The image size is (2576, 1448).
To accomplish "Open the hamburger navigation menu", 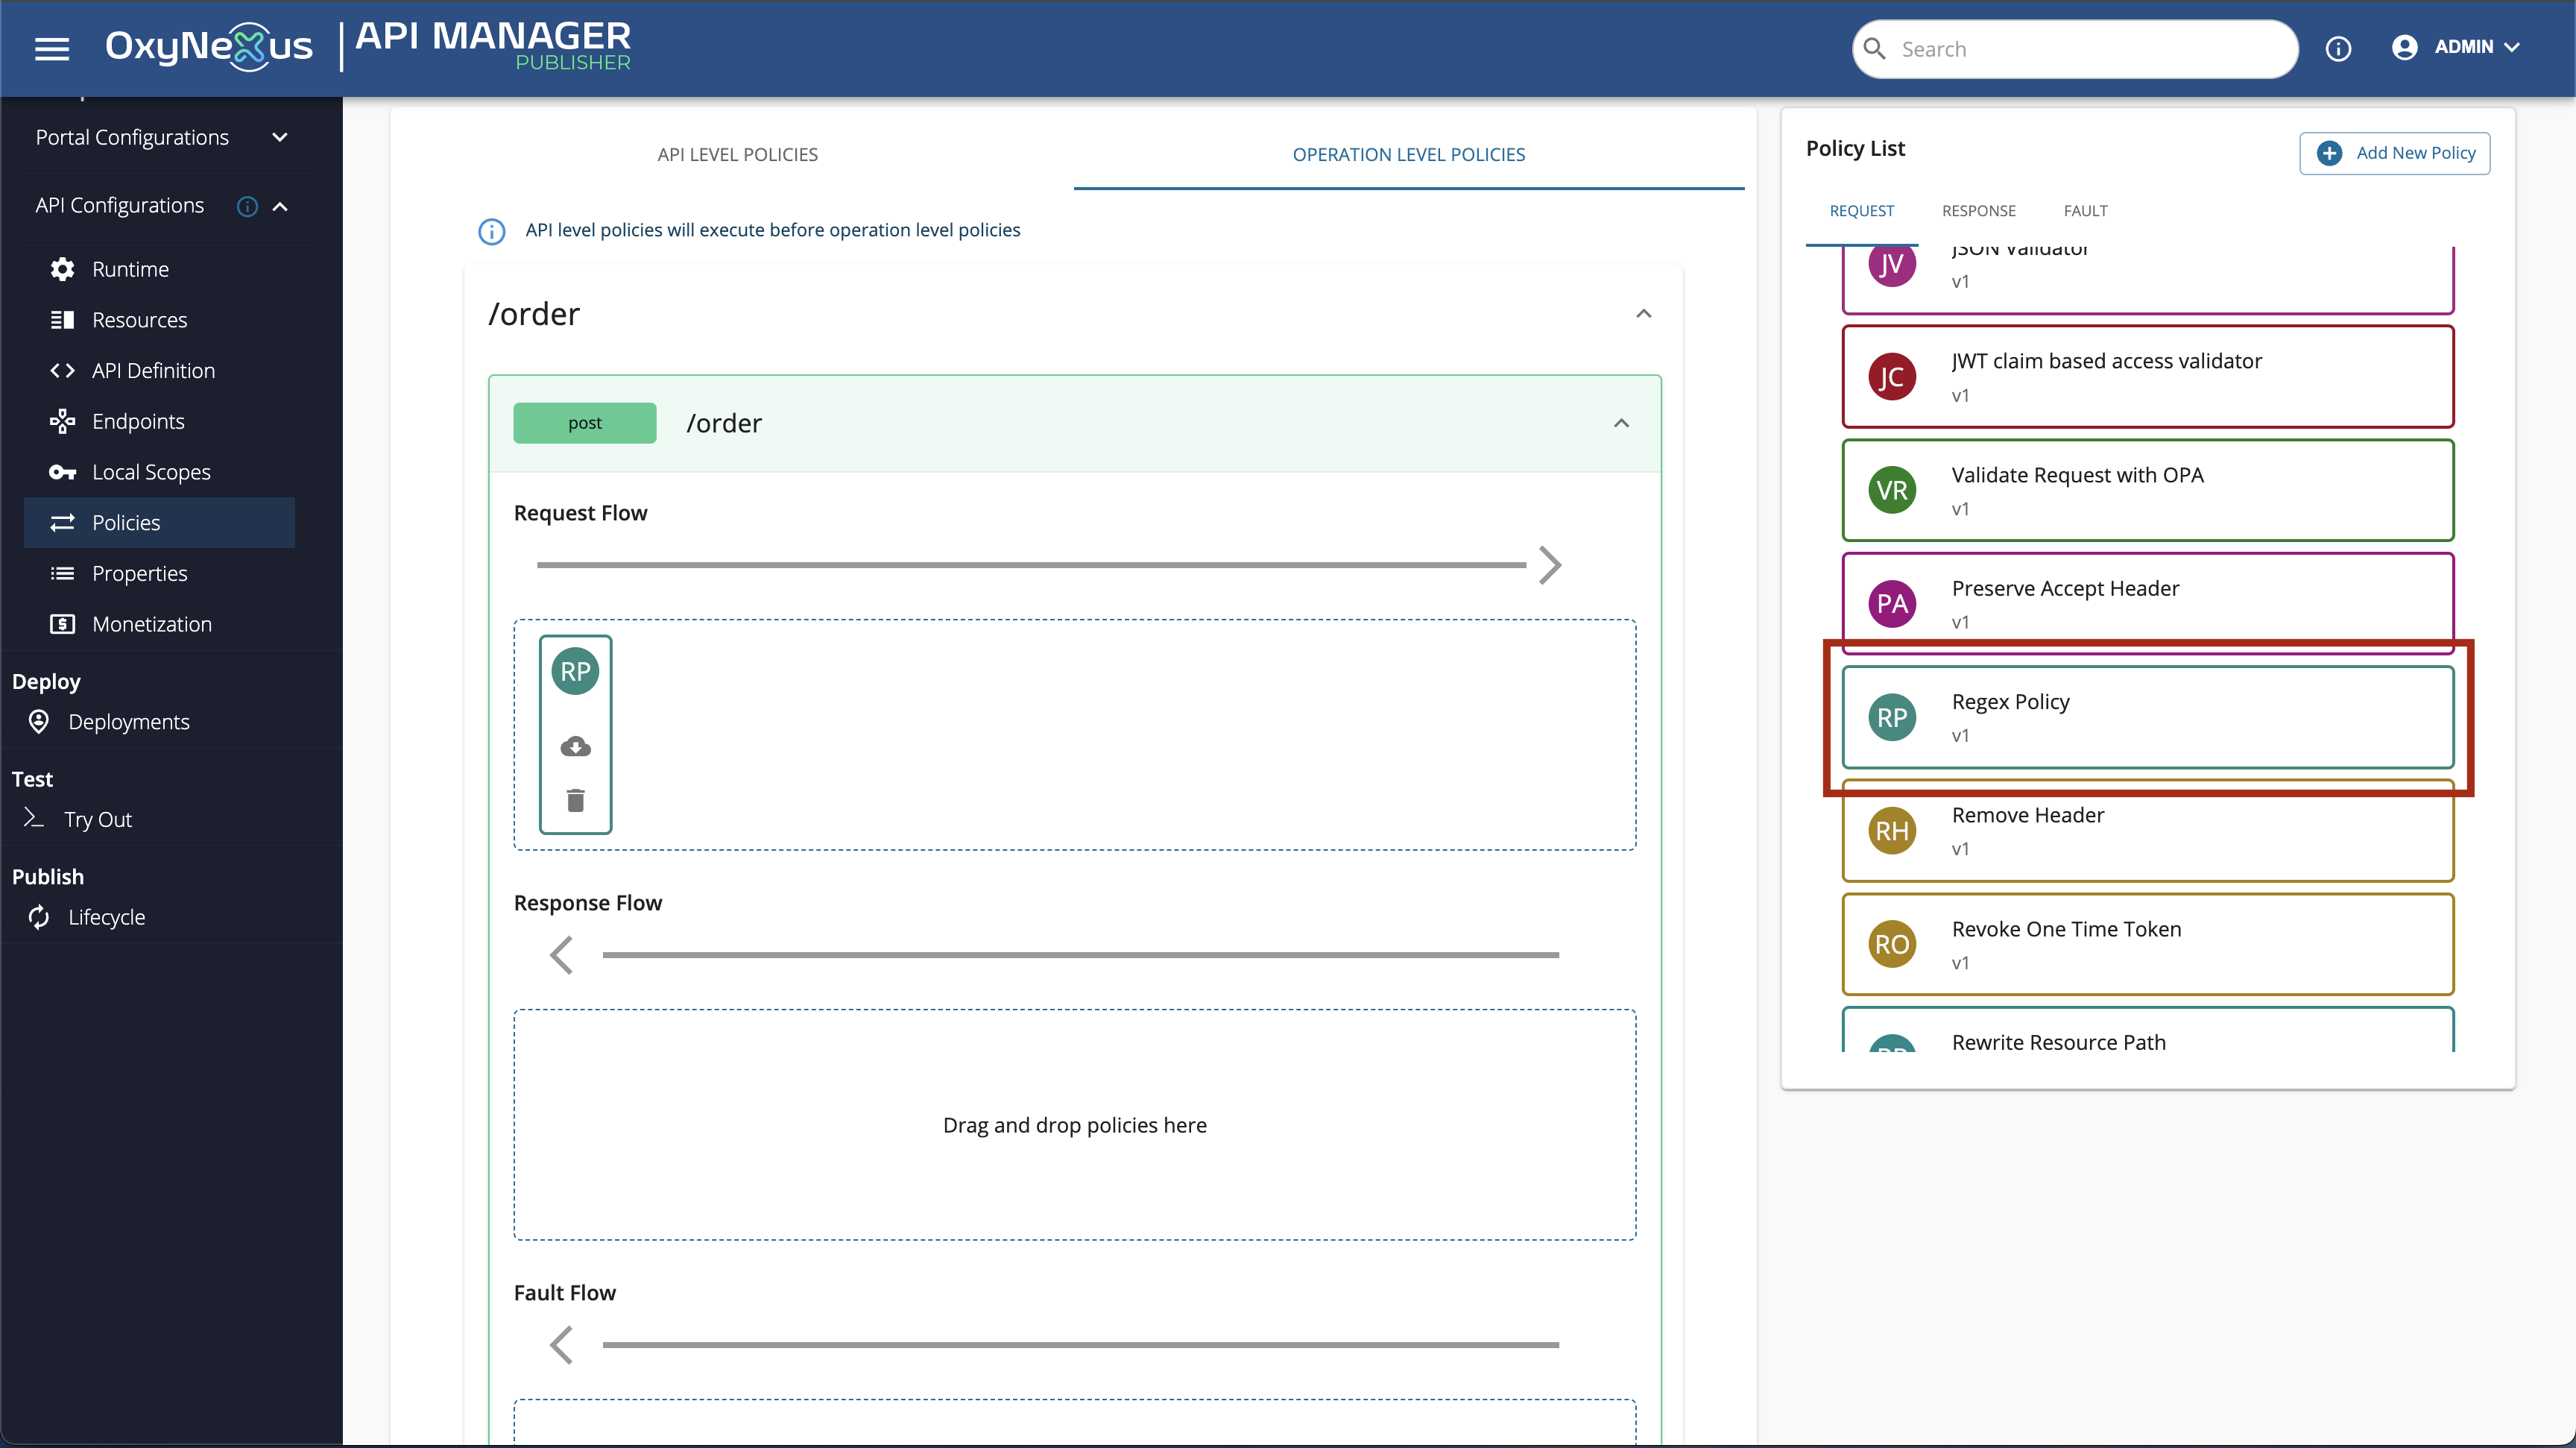I will (x=52, y=48).
